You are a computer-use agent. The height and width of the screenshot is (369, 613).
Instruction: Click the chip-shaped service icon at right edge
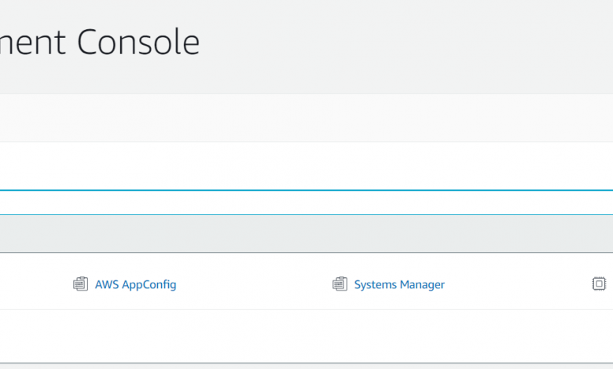pyautogui.click(x=599, y=284)
